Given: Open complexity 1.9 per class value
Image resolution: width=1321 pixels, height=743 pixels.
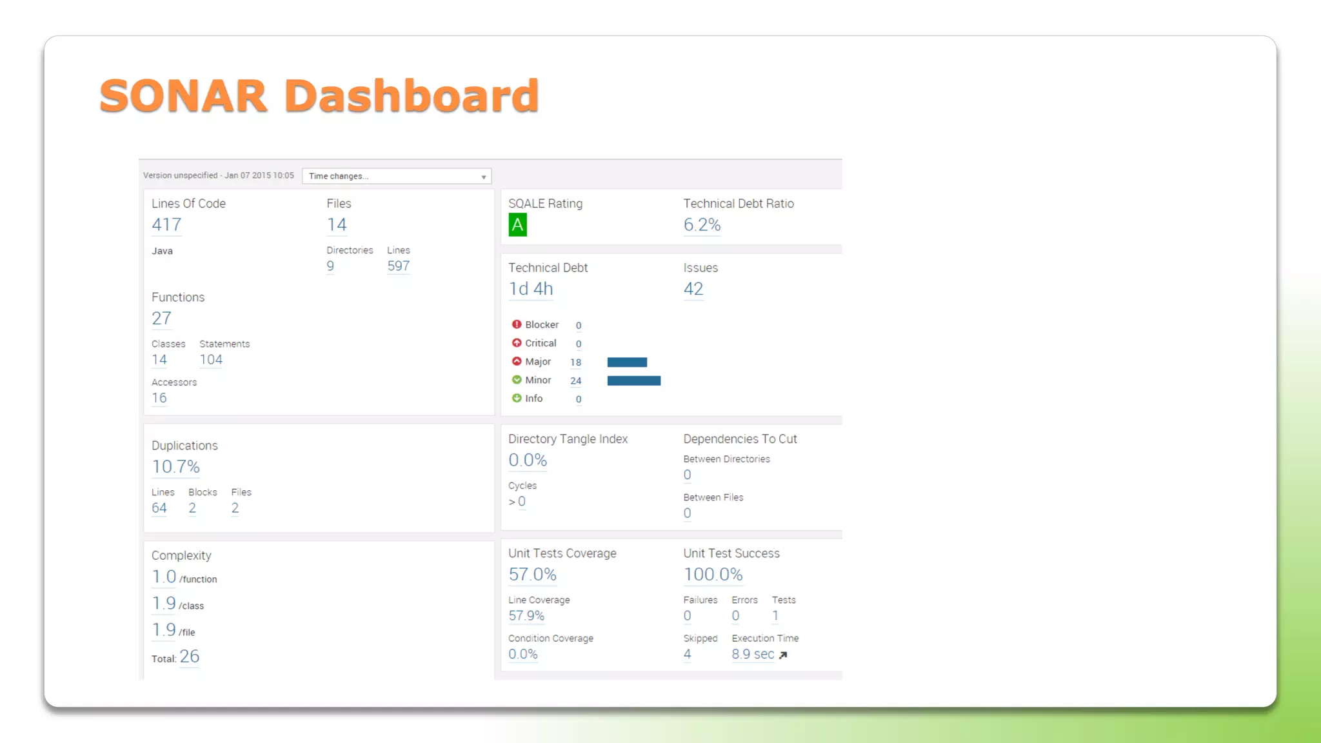Looking at the screenshot, I should click(164, 603).
